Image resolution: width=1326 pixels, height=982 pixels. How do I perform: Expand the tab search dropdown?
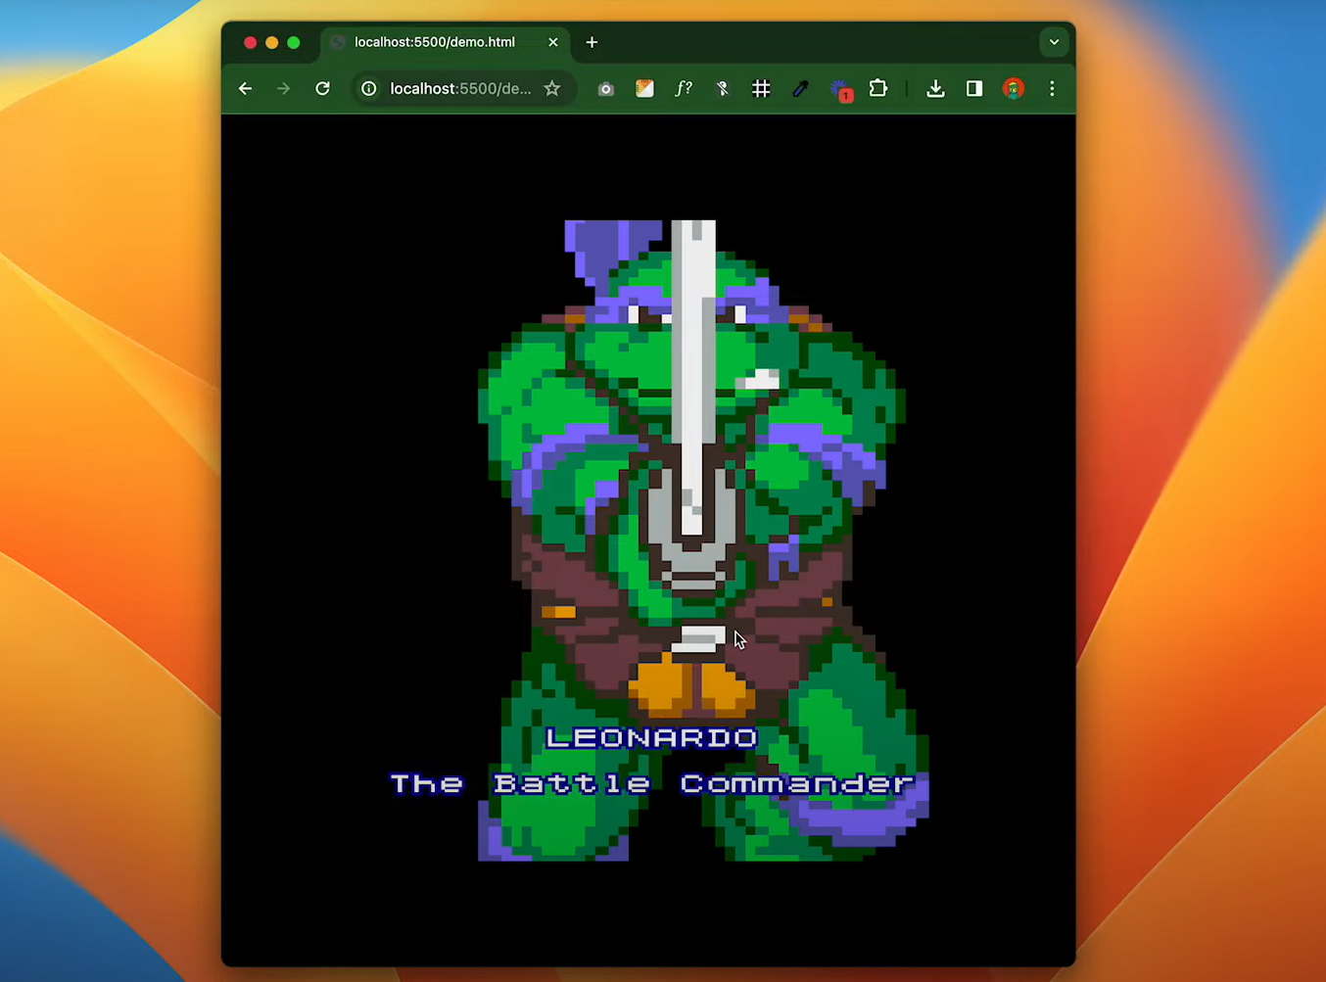(1054, 42)
